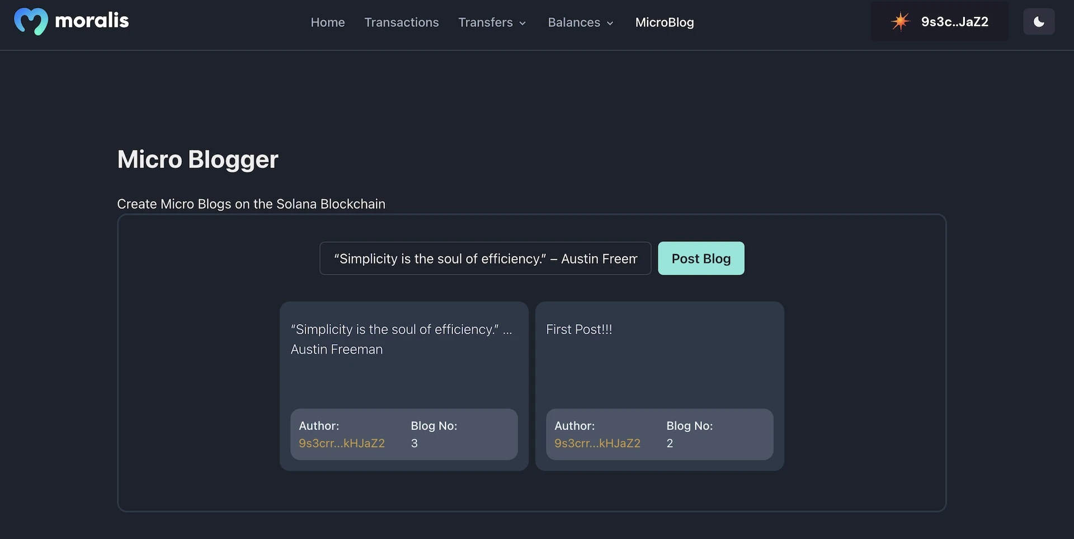
Task: Click the Moralis wordmark text
Action: click(x=92, y=21)
